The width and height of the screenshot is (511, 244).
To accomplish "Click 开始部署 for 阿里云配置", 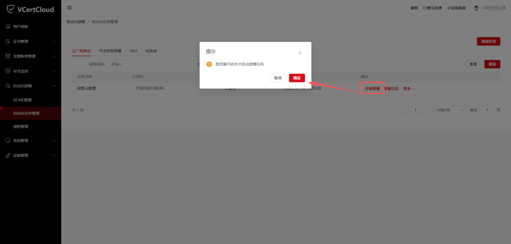I will [372, 88].
